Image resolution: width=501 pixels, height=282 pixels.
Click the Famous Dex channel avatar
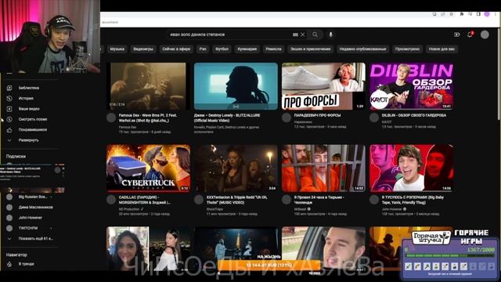pyautogui.click(x=111, y=117)
